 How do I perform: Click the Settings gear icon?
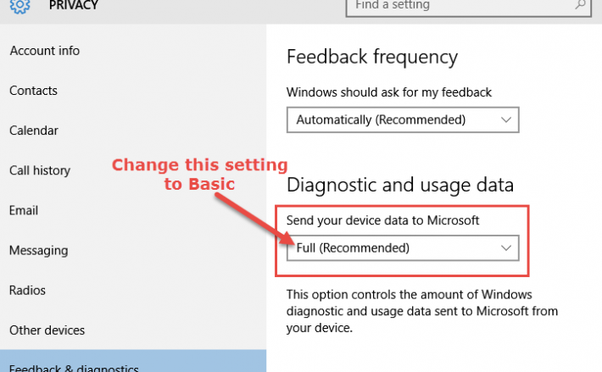[20, 6]
